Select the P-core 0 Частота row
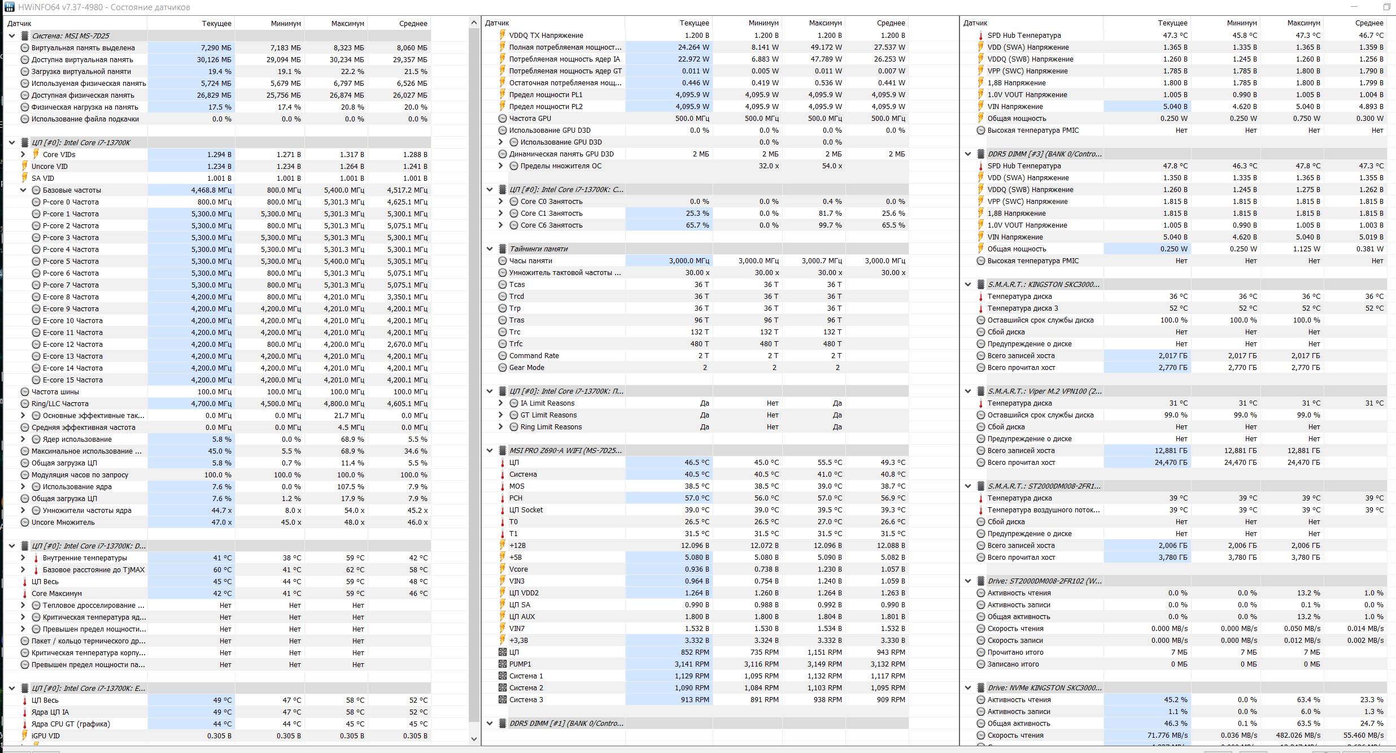Image resolution: width=1396 pixels, height=753 pixels. (71, 202)
